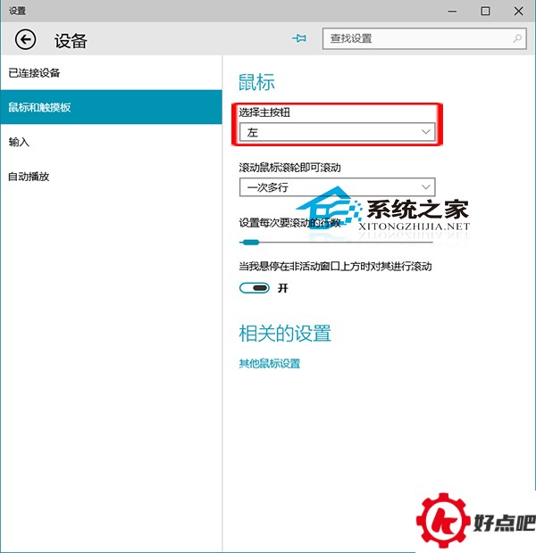Close the 设置 window
This screenshot has width=536, height=553.
(x=518, y=12)
